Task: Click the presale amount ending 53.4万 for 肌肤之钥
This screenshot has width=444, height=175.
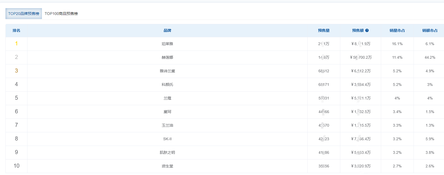Action: (x=361, y=152)
